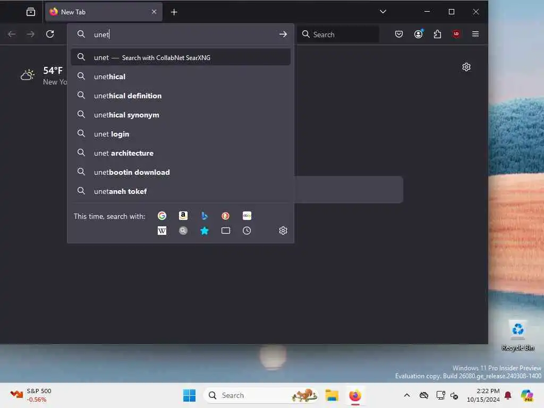Choose suggestion 'unetbootin download'
The image size is (544, 408).
181,172
